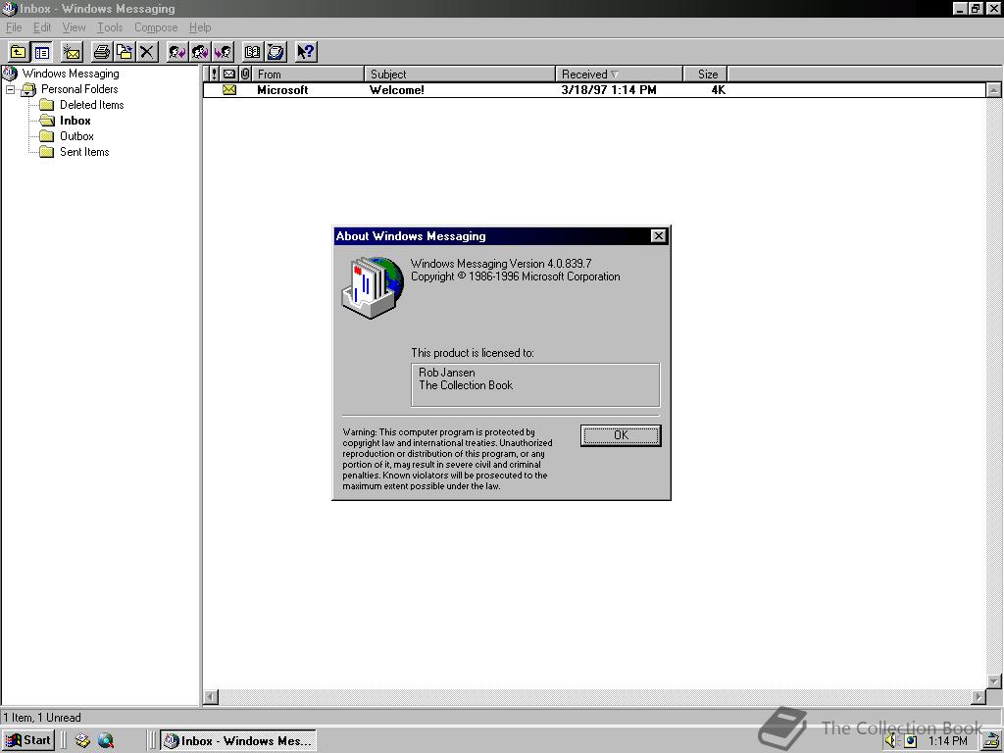
Task: Close the About Windows Messaging dialog
Action: [x=658, y=236]
